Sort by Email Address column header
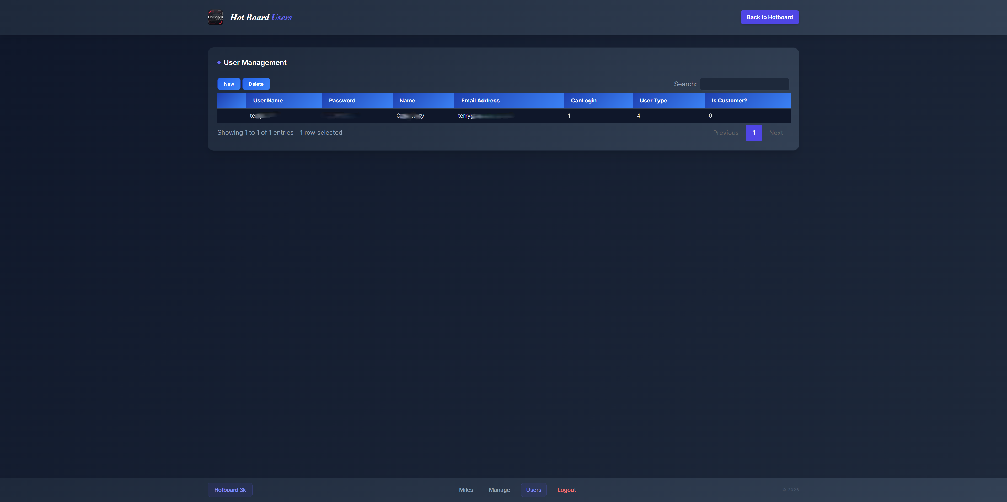 [480, 100]
